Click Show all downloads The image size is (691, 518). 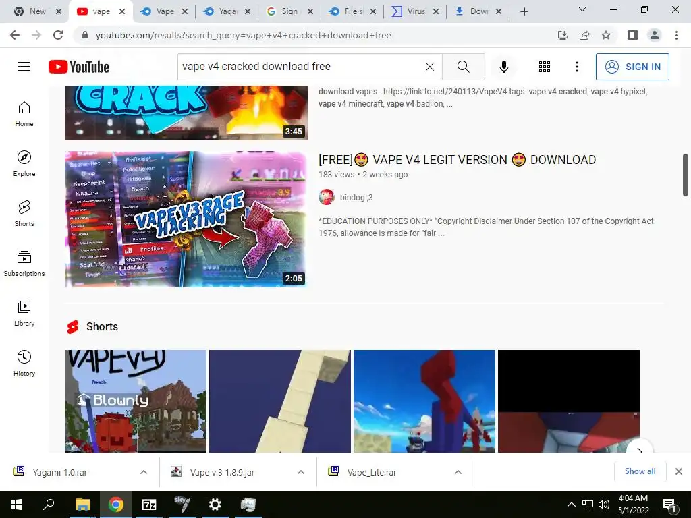tap(640, 471)
